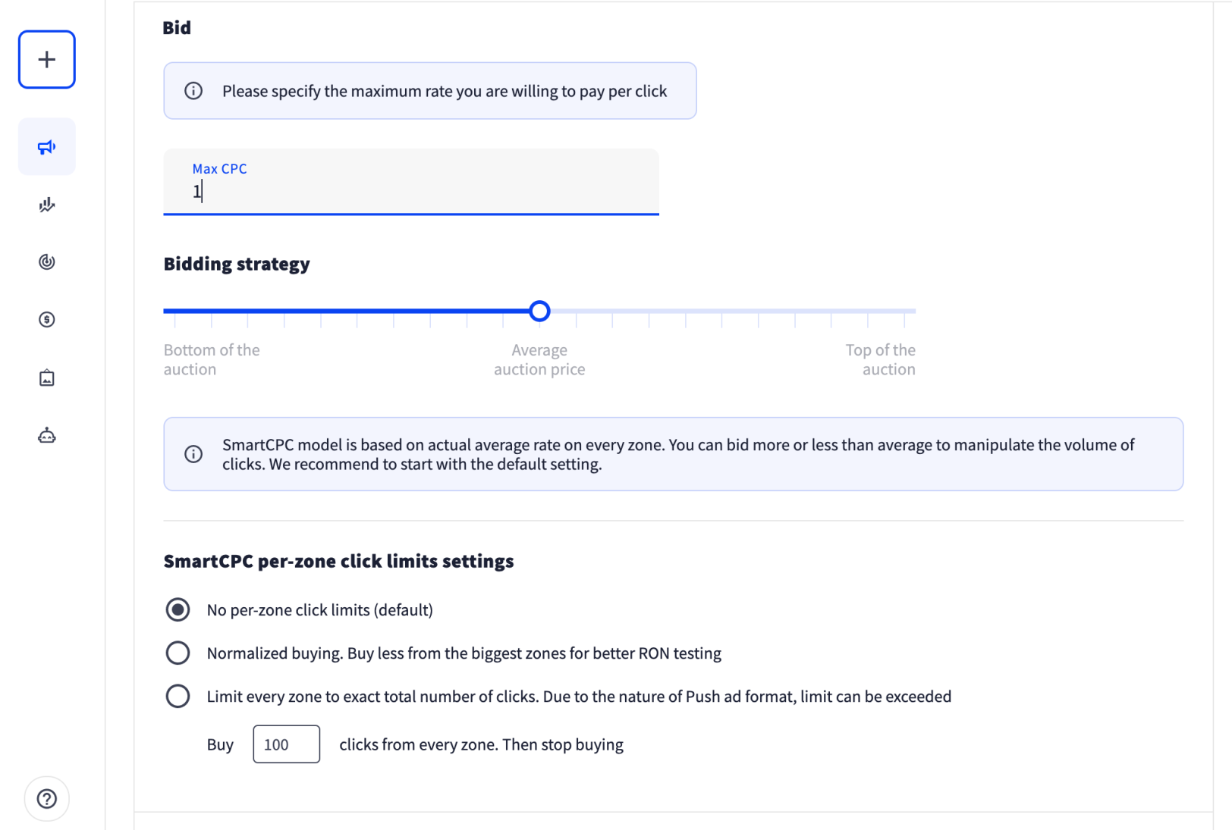Viewport: 1232px width, 830px height.
Task: Open the Campaigns megaphone icon in sidebar
Action: click(47, 147)
